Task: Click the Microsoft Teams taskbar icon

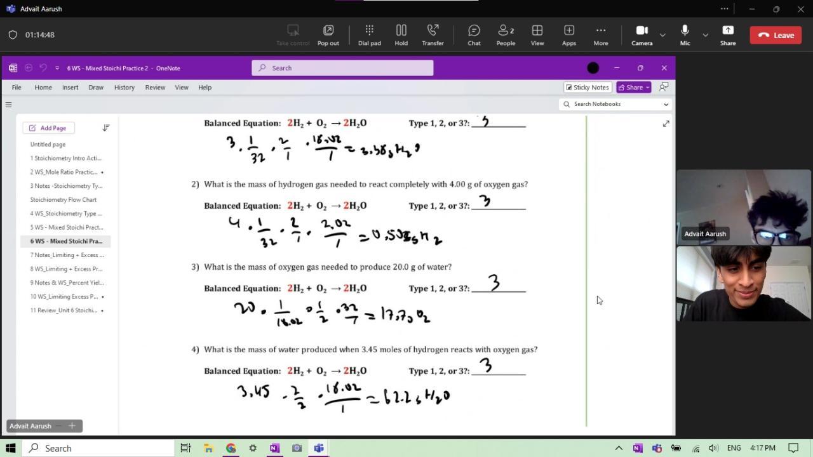Action: pos(319,448)
